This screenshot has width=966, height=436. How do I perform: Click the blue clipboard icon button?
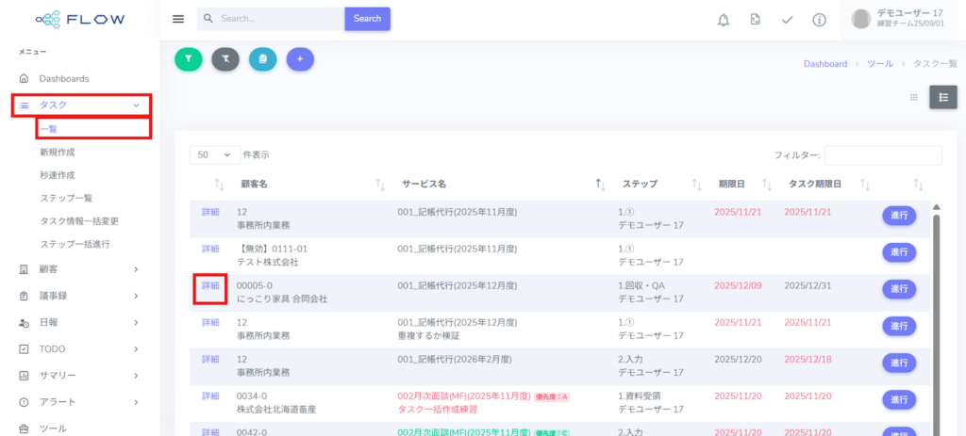click(x=262, y=58)
